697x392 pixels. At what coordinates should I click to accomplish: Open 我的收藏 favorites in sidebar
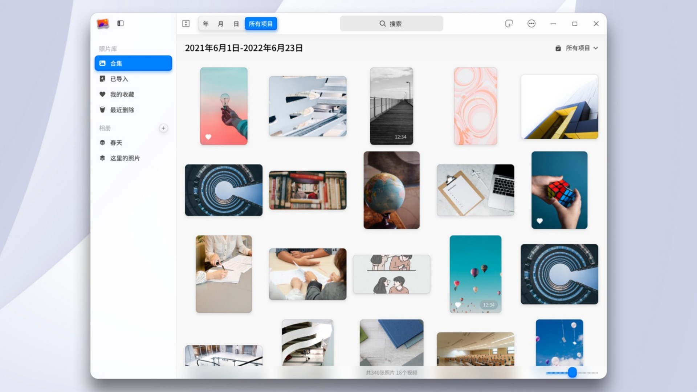point(122,94)
